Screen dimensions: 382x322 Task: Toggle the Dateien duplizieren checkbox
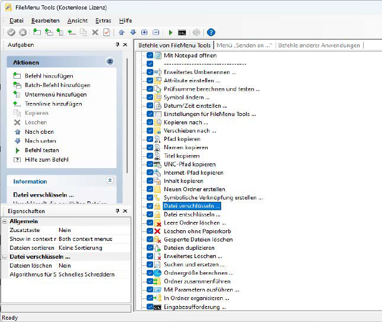tap(150, 247)
